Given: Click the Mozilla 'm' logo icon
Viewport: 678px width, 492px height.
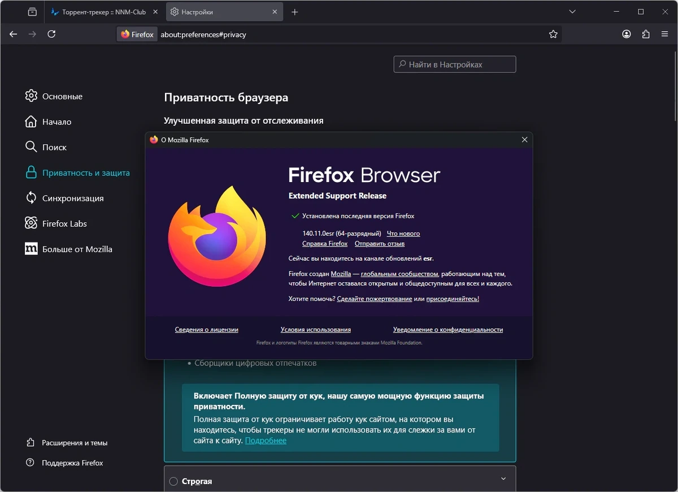Looking at the screenshot, I should pyautogui.click(x=31, y=249).
